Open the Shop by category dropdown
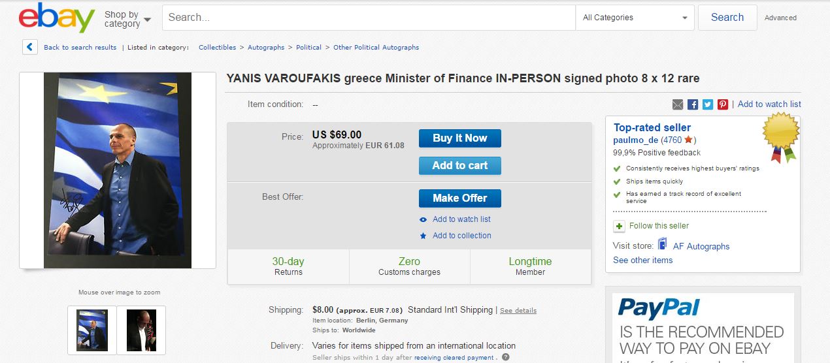The image size is (830, 363). click(x=127, y=18)
